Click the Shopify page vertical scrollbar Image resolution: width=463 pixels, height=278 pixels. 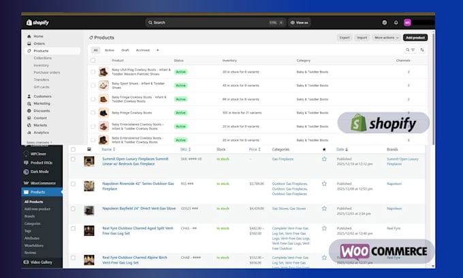click(433, 88)
